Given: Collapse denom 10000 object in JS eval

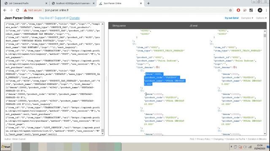Looking at the screenshot, I should 219,91.
